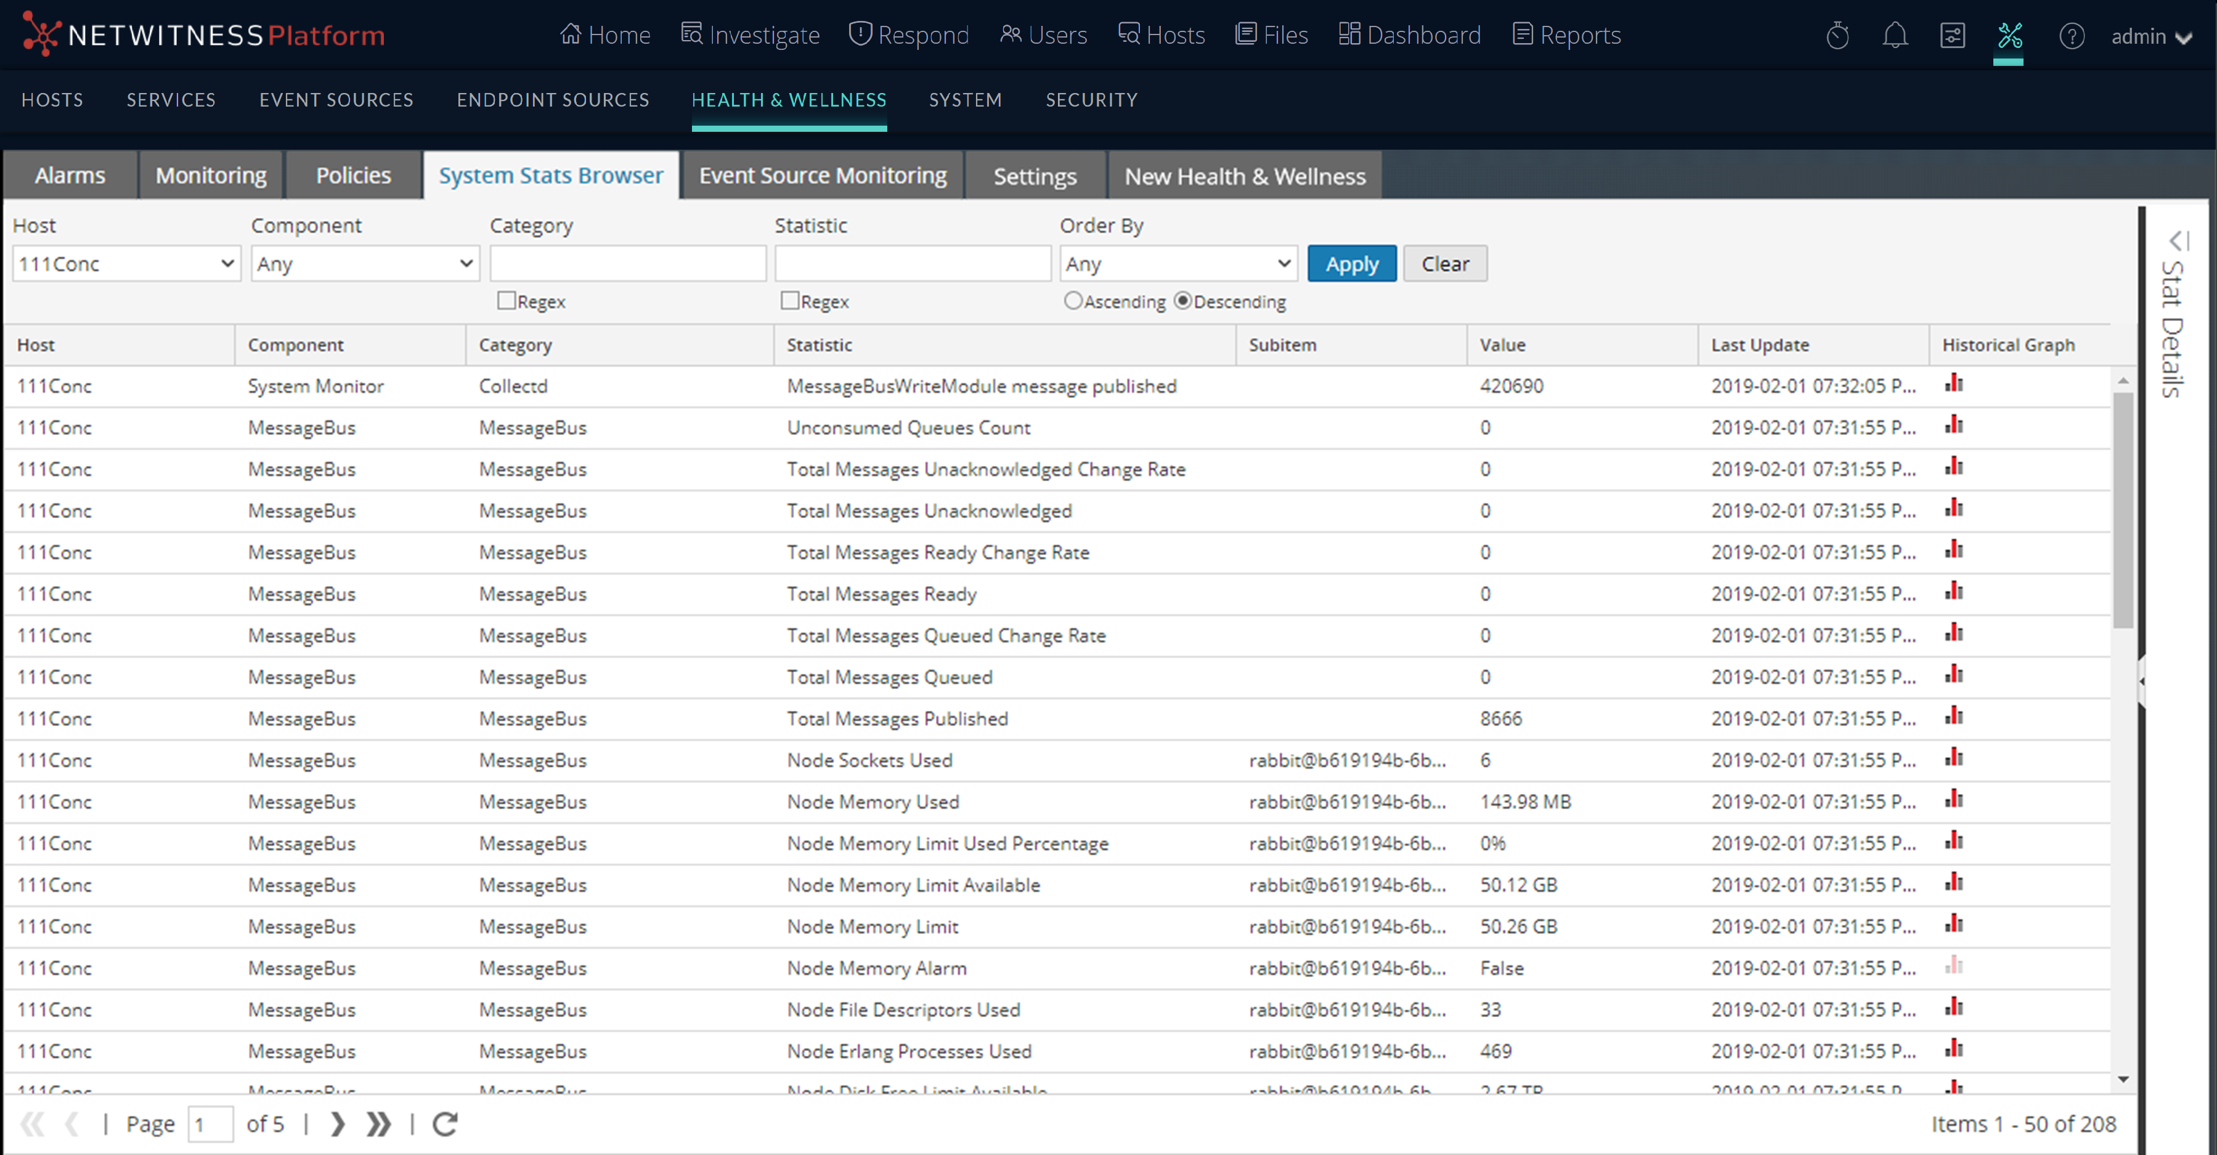Open the jobs stopwatch icon
2217x1155 pixels.
tap(1837, 35)
